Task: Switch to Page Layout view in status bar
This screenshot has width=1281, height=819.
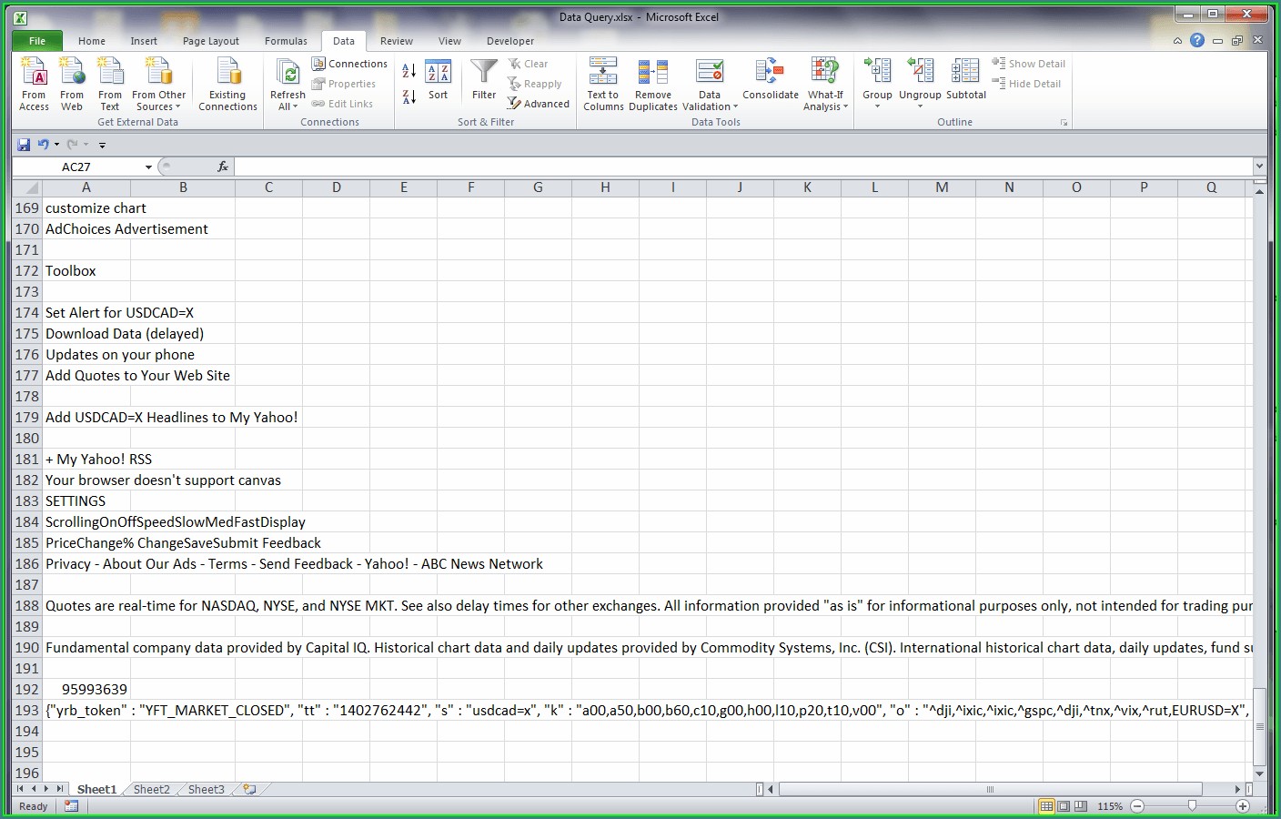Action: [x=1064, y=806]
